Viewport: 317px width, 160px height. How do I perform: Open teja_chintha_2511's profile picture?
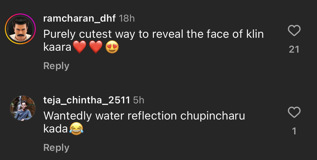click(x=23, y=108)
